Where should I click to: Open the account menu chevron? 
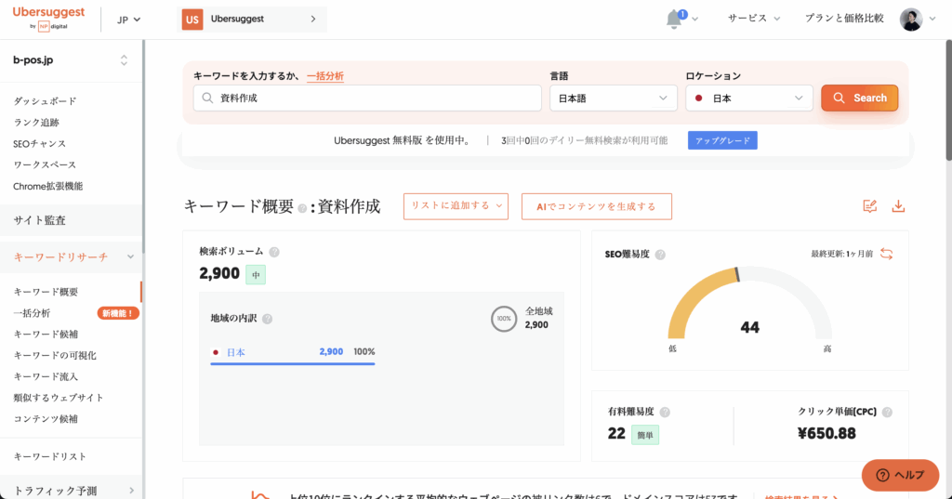(x=932, y=19)
